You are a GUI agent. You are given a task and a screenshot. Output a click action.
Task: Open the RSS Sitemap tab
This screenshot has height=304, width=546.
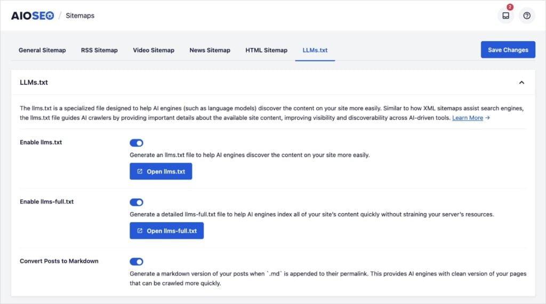pyautogui.click(x=99, y=50)
